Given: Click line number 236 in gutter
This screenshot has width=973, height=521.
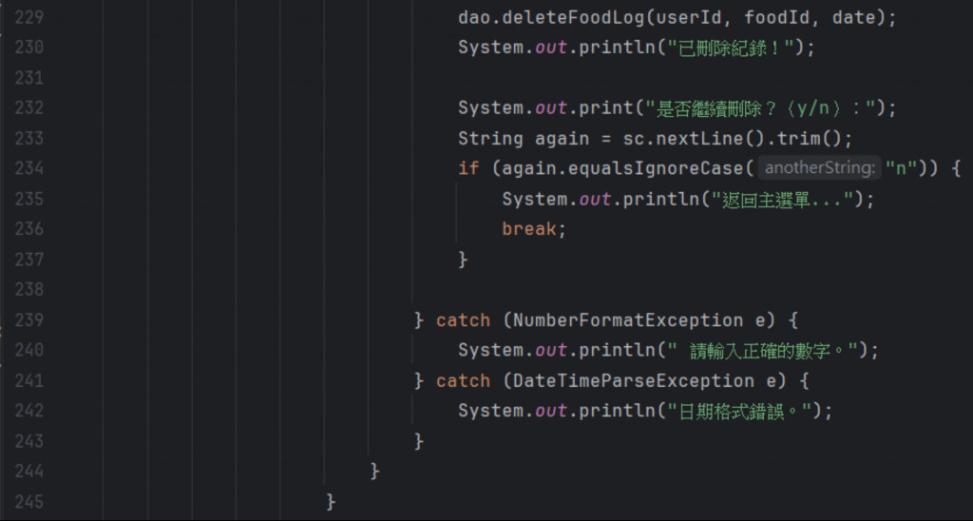Looking at the screenshot, I should click(29, 229).
